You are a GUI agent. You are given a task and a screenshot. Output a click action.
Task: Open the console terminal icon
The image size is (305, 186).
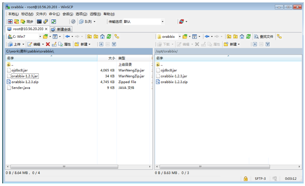pos(39,21)
